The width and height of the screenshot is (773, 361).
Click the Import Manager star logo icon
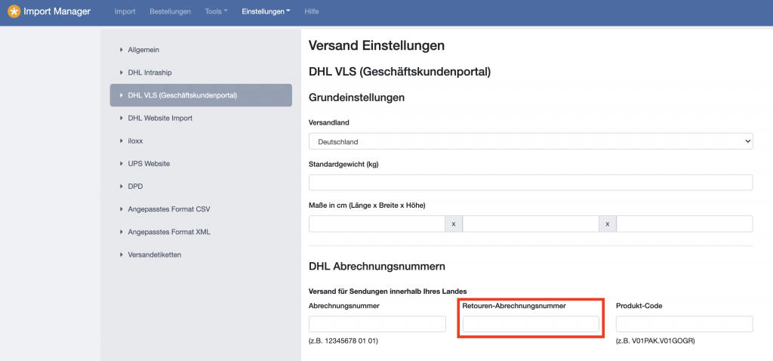pos(14,11)
